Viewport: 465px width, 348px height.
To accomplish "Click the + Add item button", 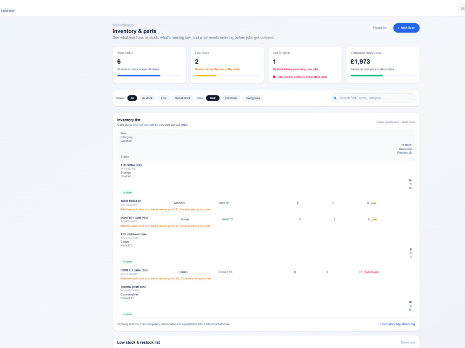I will pos(406,28).
